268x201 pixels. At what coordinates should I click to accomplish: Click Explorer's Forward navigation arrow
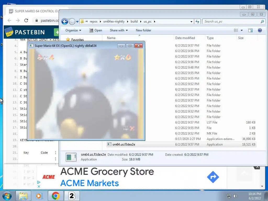point(72,21)
